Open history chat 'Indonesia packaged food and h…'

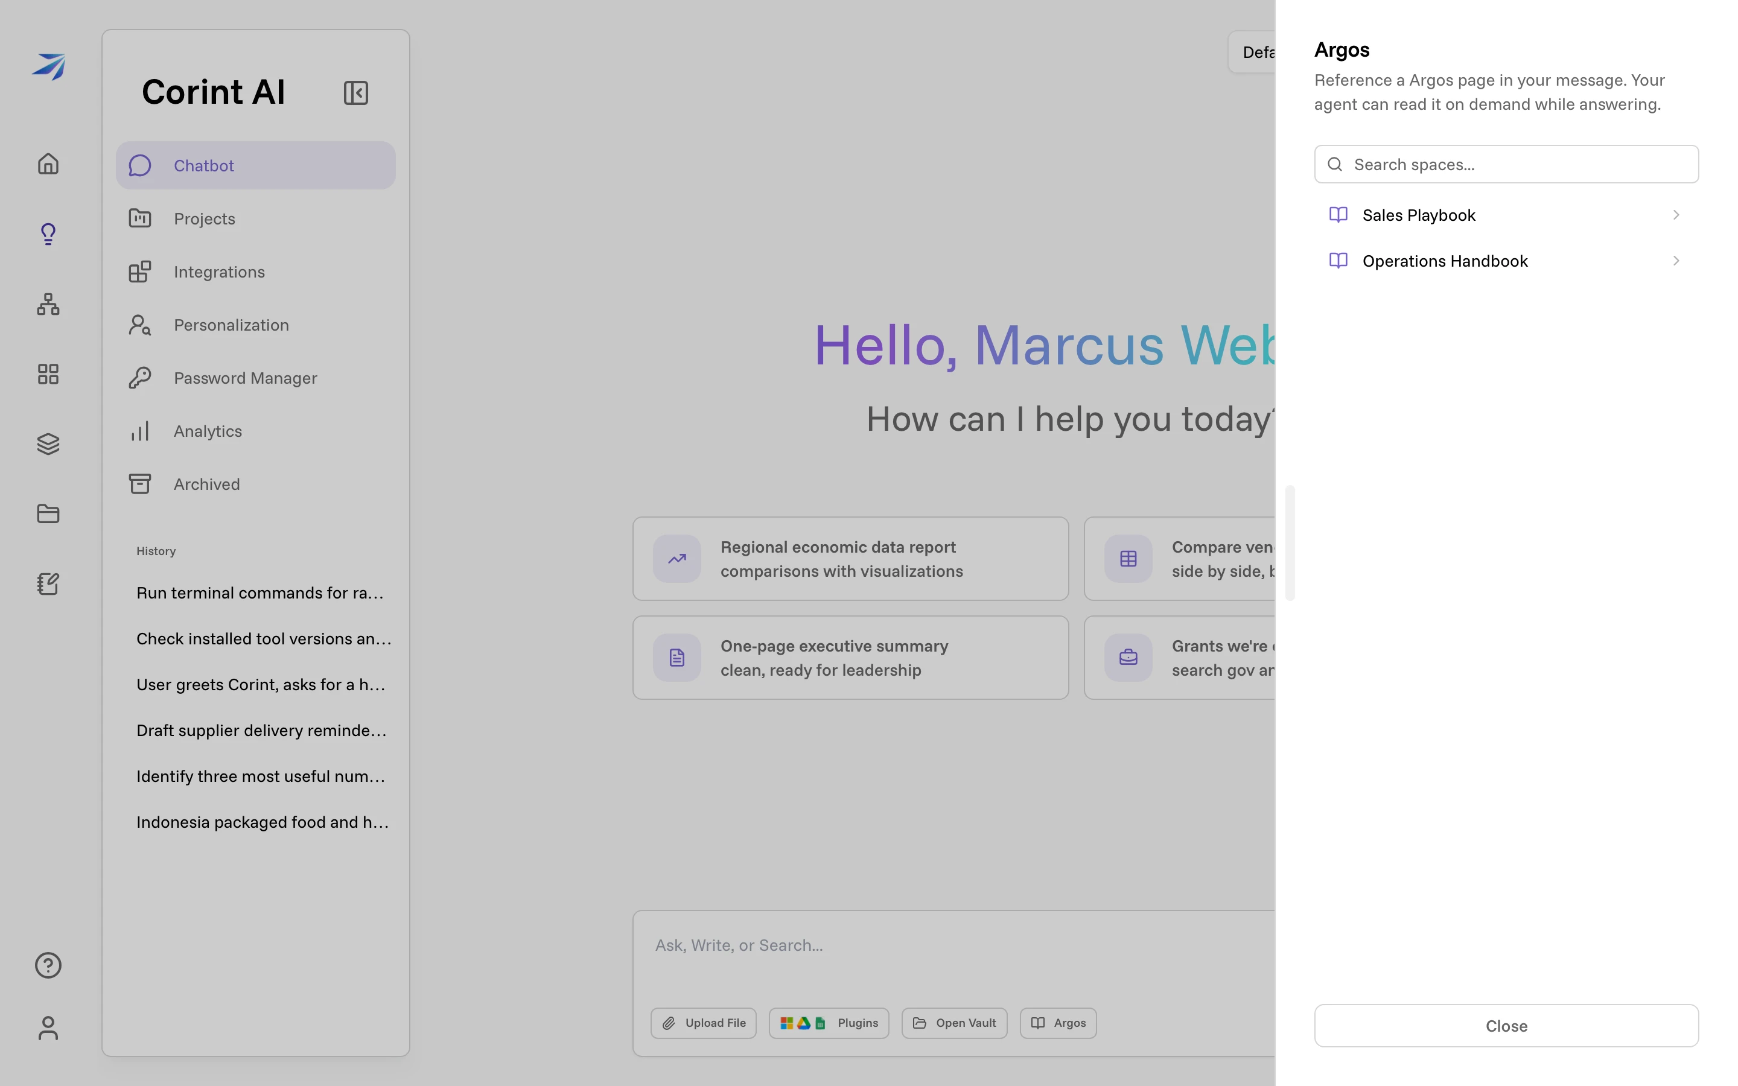[x=262, y=822]
